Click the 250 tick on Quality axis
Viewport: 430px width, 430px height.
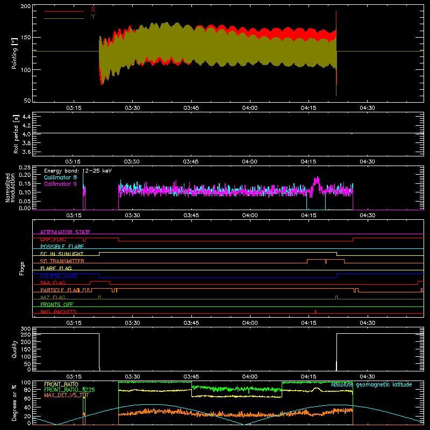tap(26, 335)
